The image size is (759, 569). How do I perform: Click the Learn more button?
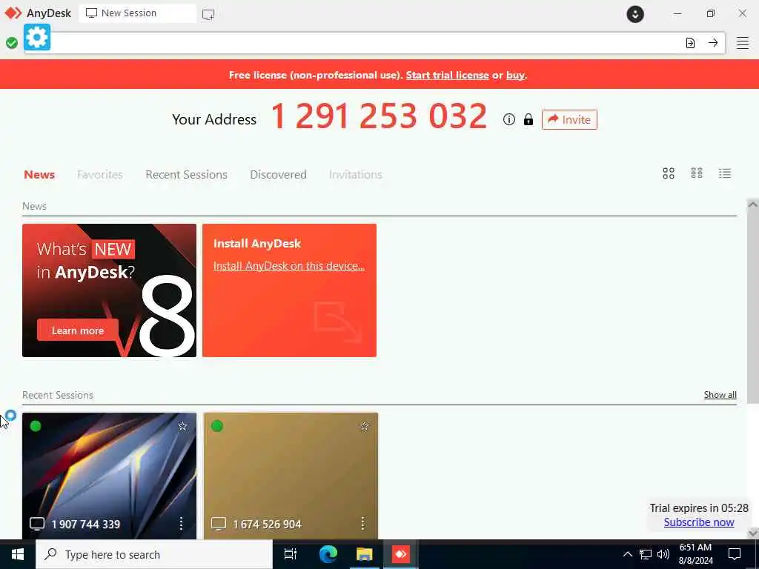[78, 330]
